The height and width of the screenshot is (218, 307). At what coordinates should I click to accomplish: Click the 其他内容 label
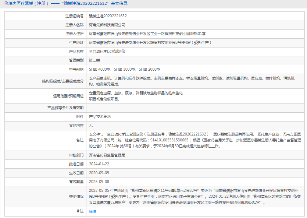pyautogui.click(x=76, y=126)
